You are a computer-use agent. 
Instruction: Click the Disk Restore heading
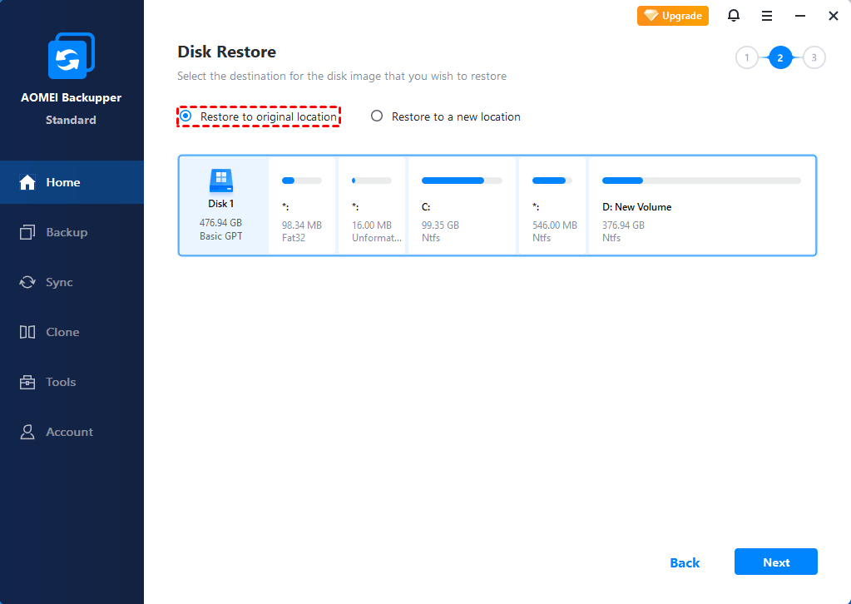(227, 52)
